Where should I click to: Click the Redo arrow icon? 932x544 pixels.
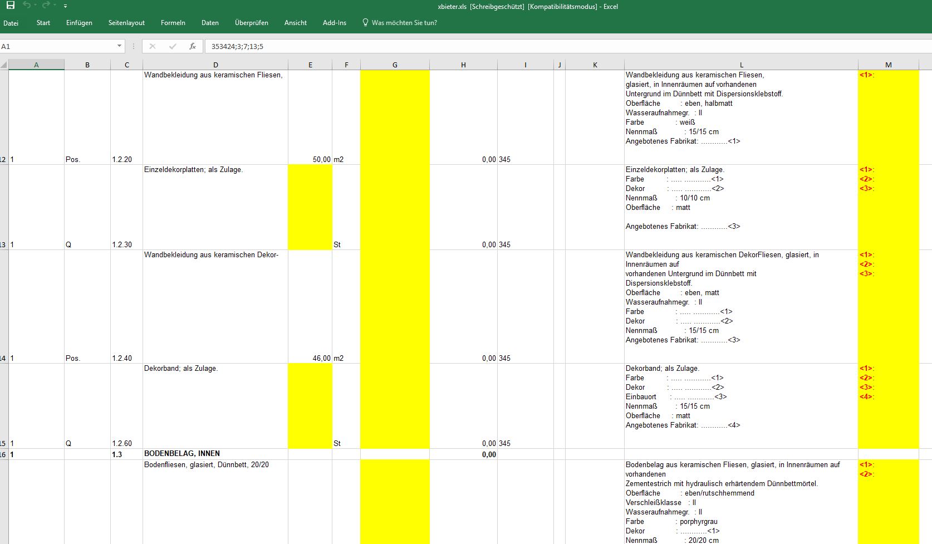point(46,6)
